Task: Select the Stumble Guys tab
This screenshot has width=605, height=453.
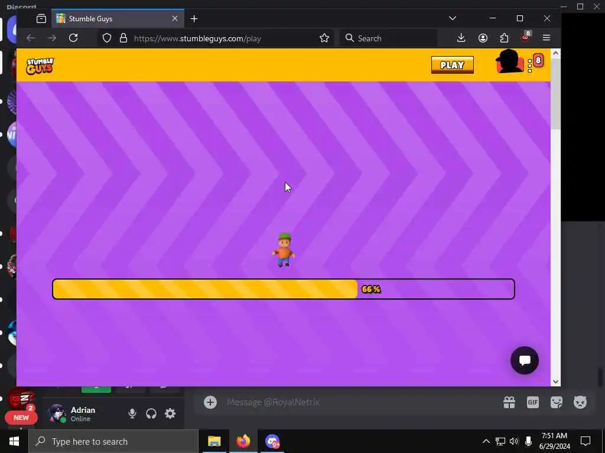Action: (118, 18)
